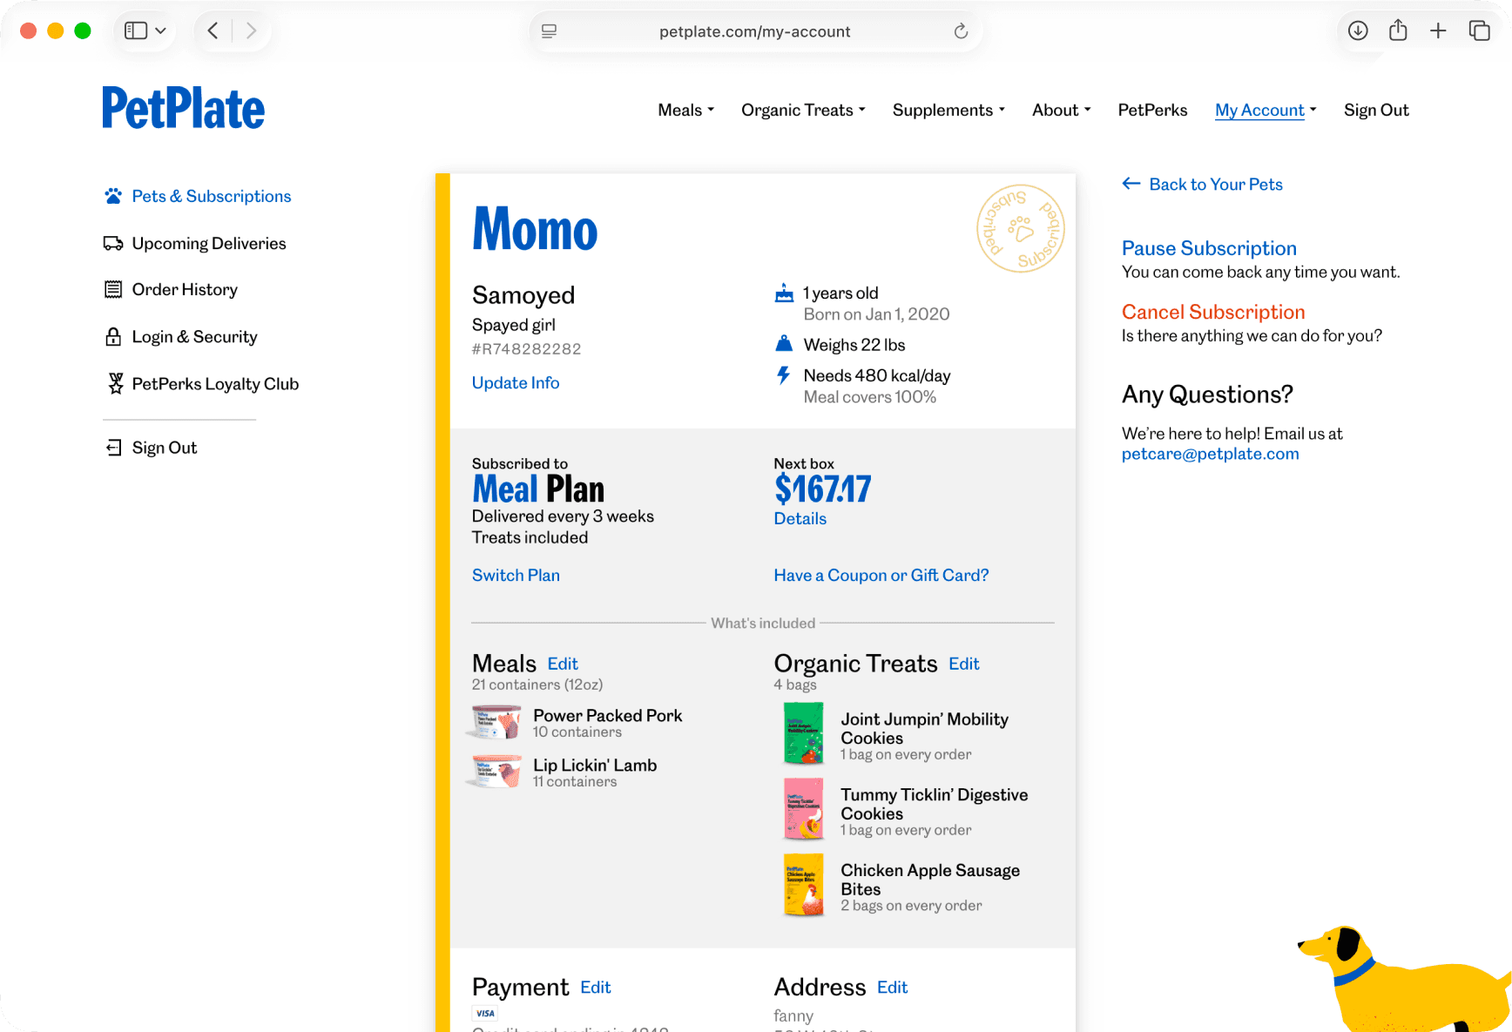Viewport: 1512px width, 1032px height.
Task: Expand the Organic Treats menu
Action: (803, 110)
